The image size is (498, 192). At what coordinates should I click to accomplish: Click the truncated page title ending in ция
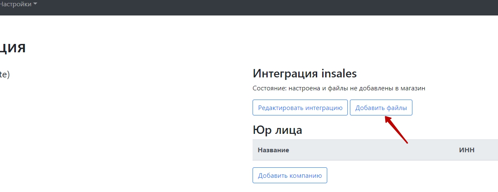[x=13, y=48]
